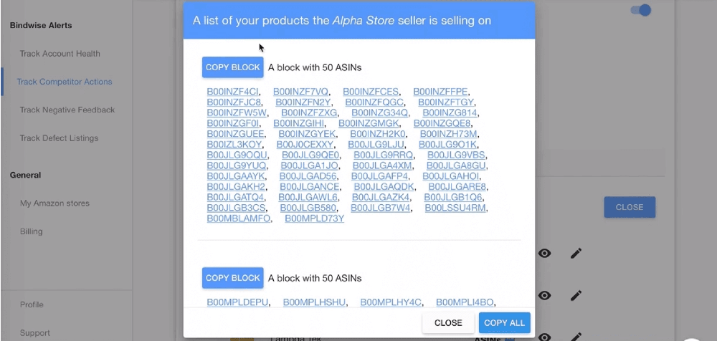Select Track Competitor Actions menu item
This screenshot has width=717, height=341.
point(65,82)
